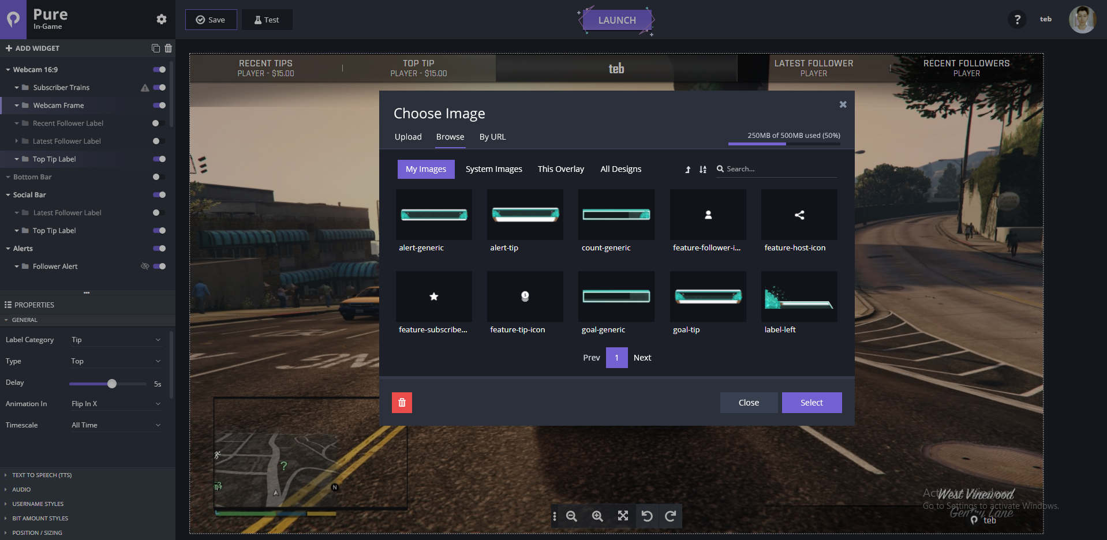Image resolution: width=1107 pixels, height=540 pixels.
Task: Toggle the Alerts widget
Action: click(159, 249)
